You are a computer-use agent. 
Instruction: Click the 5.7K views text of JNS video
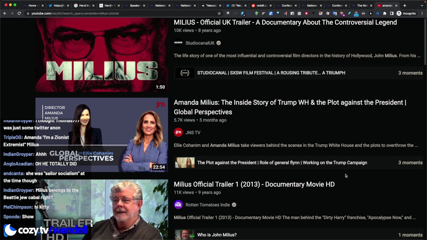(x=184, y=120)
